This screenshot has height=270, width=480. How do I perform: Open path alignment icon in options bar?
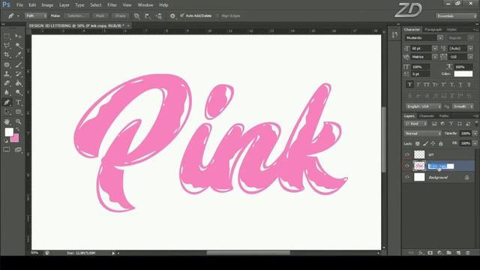(148, 16)
